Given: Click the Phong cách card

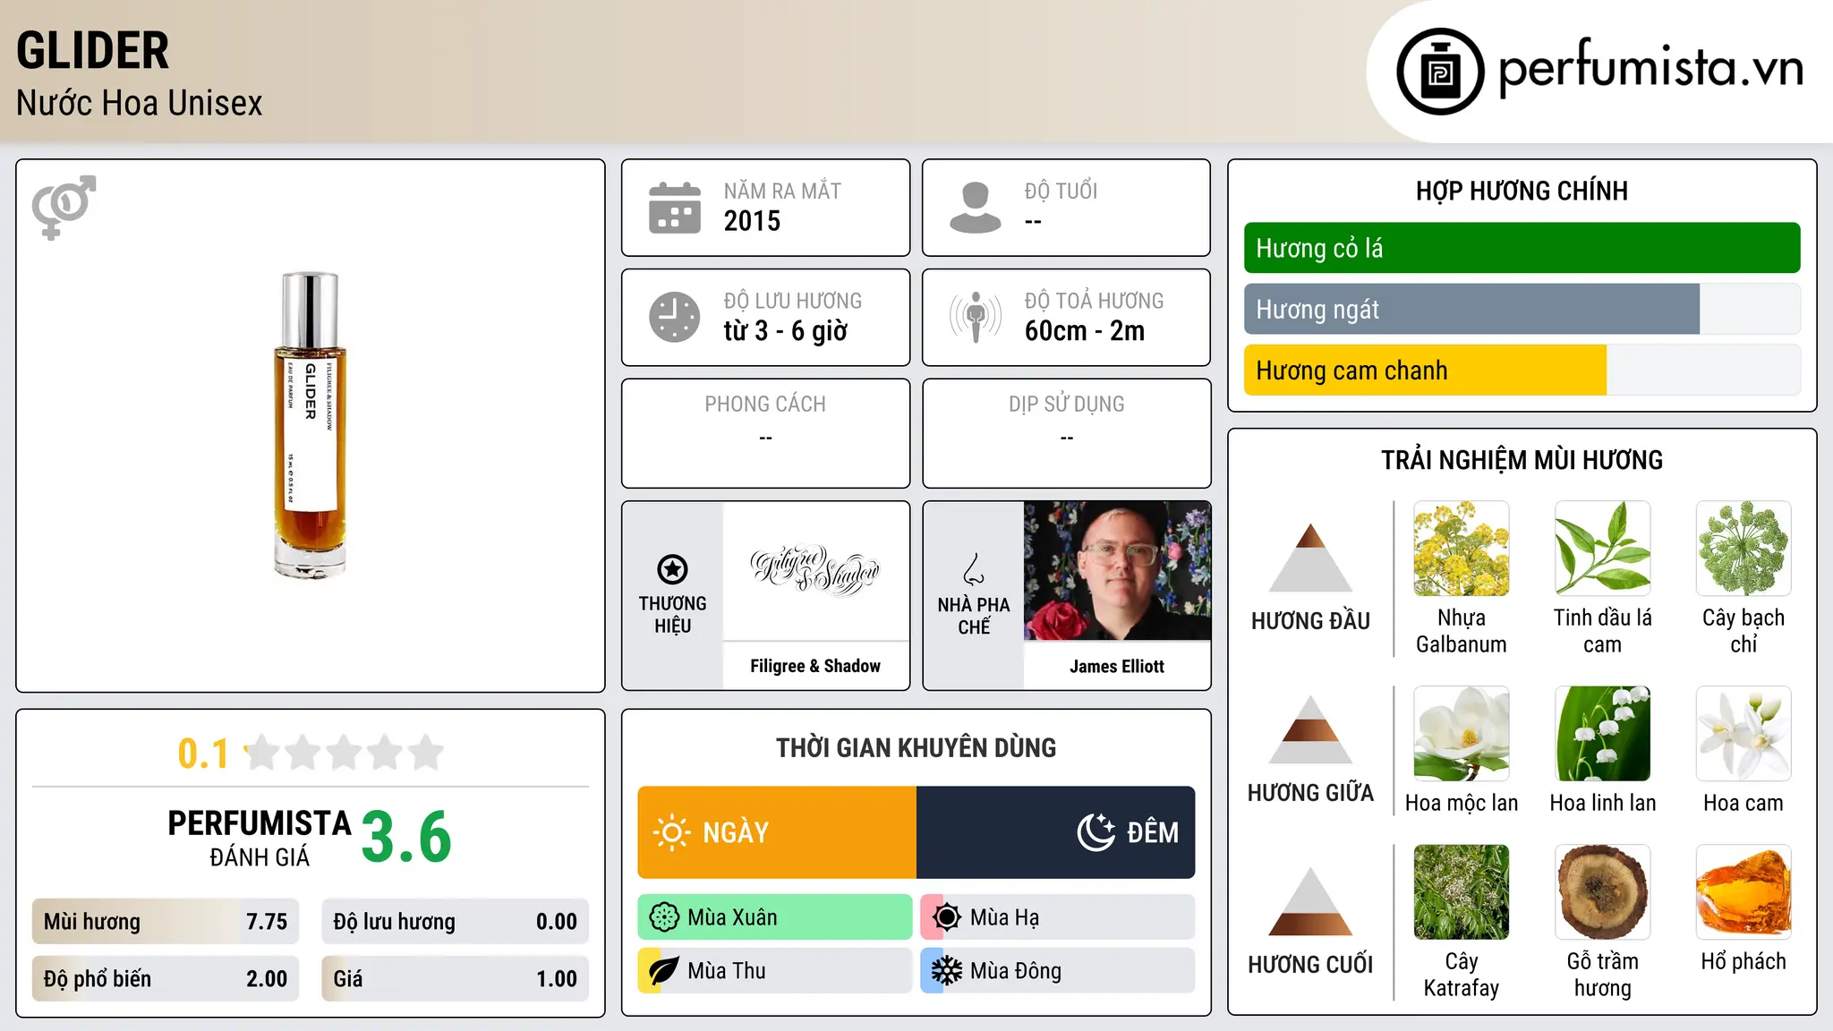Looking at the screenshot, I should [765, 433].
